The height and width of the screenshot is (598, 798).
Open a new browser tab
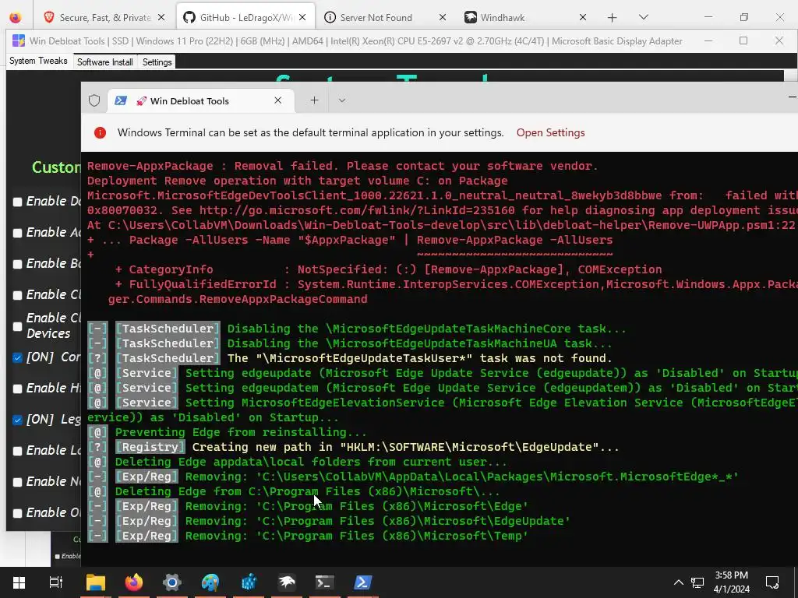pos(613,17)
